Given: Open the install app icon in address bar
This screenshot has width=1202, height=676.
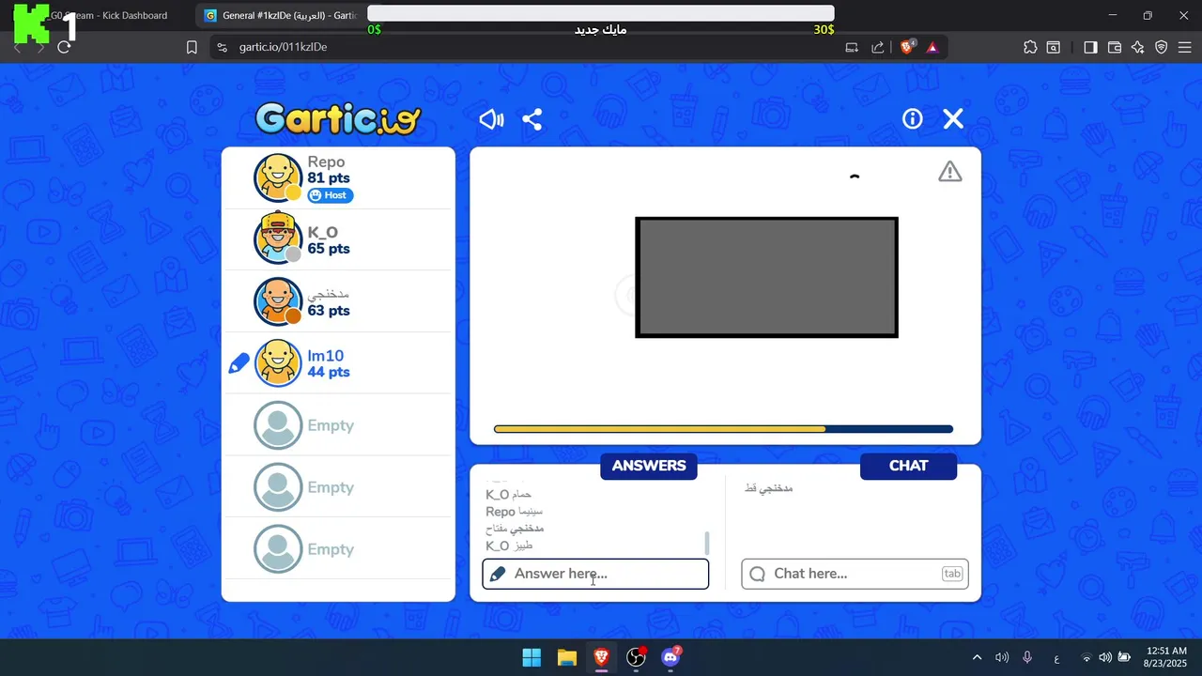Looking at the screenshot, I should tap(852, 47).
